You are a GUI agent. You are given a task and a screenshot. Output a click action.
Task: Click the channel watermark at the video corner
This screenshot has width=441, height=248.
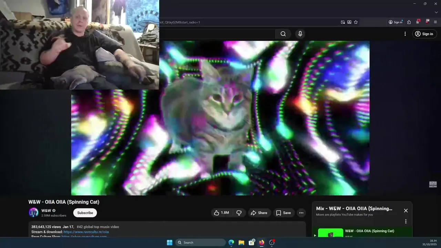(x=433, y=185)
